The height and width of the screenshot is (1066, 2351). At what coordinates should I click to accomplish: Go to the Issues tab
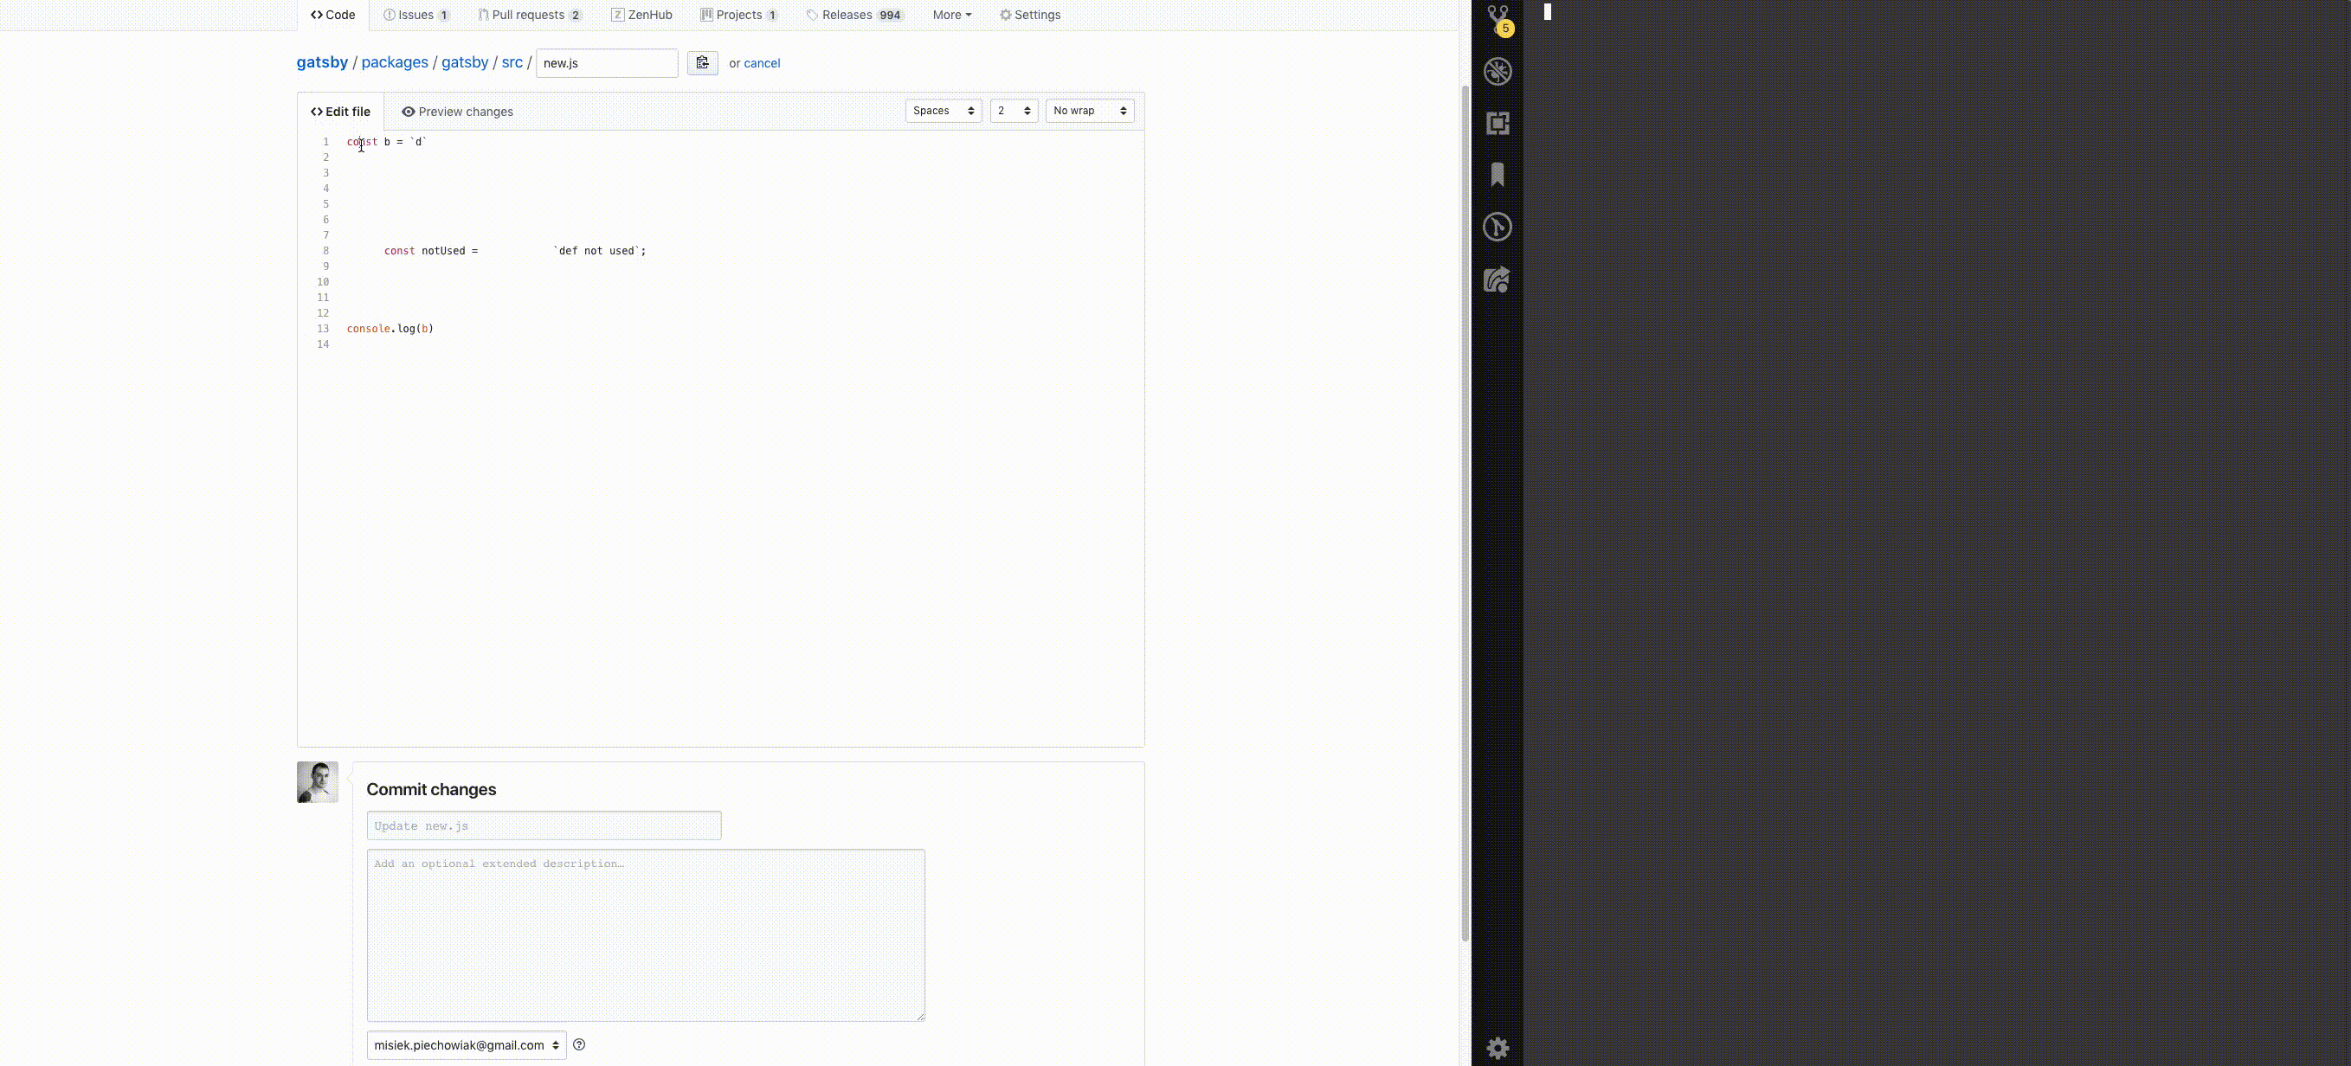point(416,15)
